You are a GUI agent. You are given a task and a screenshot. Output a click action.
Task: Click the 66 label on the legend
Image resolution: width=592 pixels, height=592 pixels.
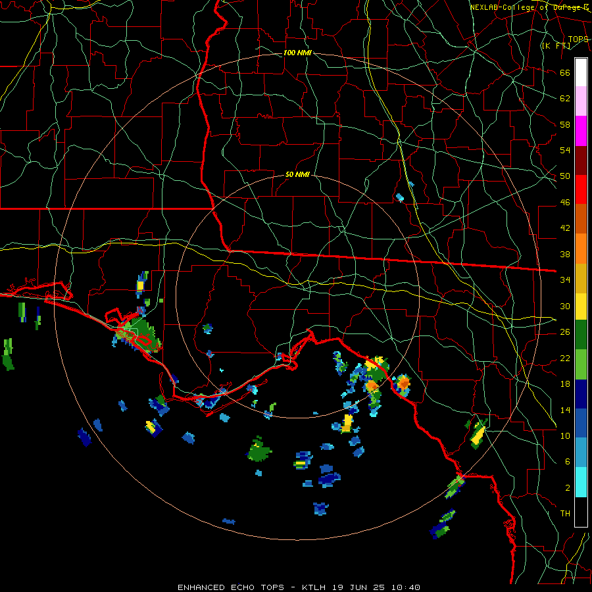565,72
